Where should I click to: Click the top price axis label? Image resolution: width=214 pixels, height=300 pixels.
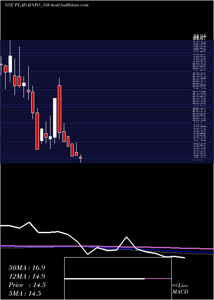click(199, 36)
